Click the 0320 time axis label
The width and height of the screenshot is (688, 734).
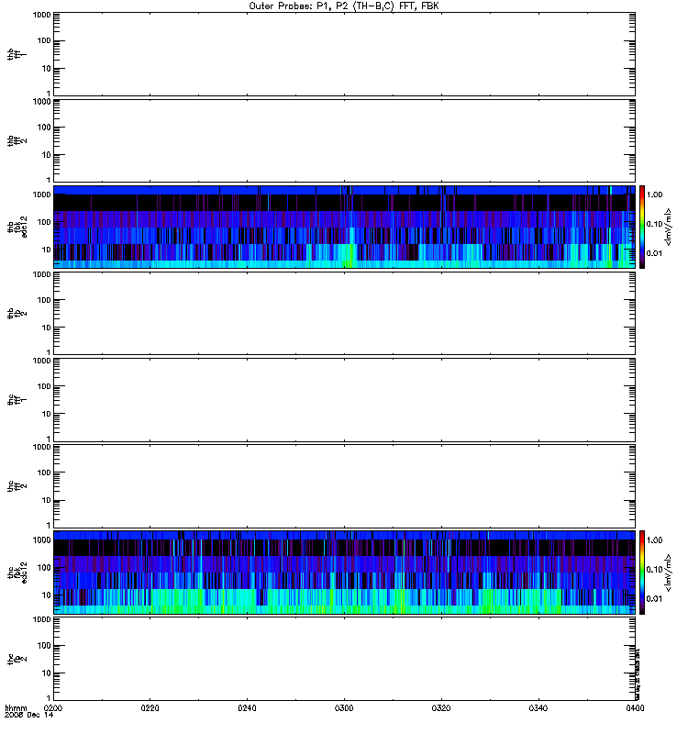(x=441, y=708)
